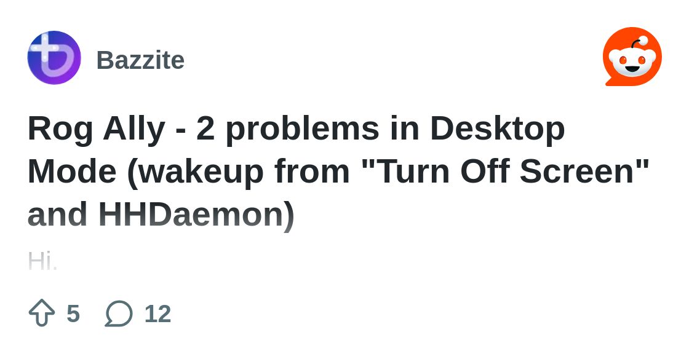Viewport: 689px width, 359px height.
Task: Upvote the post with the arrow icon
Action: pyautogui.click(x=42, y=313)
